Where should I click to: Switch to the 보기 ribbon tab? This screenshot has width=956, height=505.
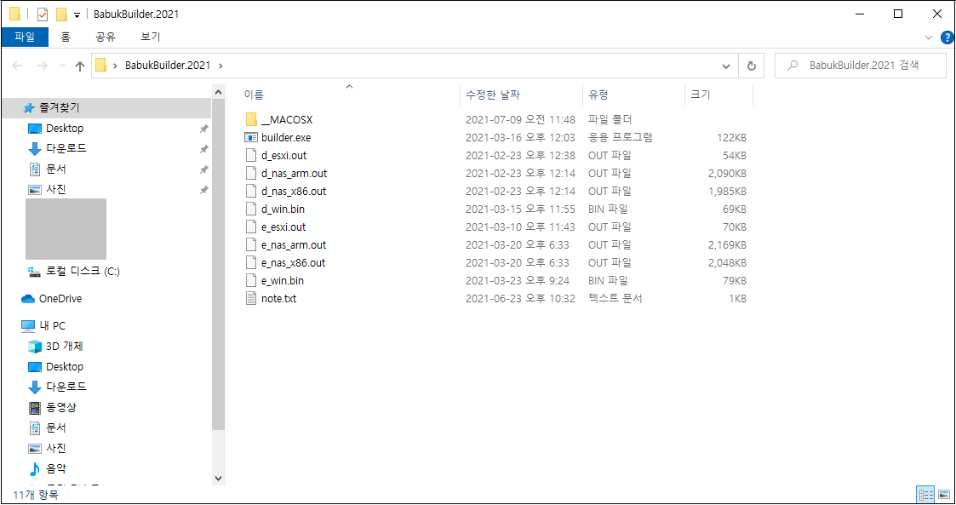(x=150, y=37)
